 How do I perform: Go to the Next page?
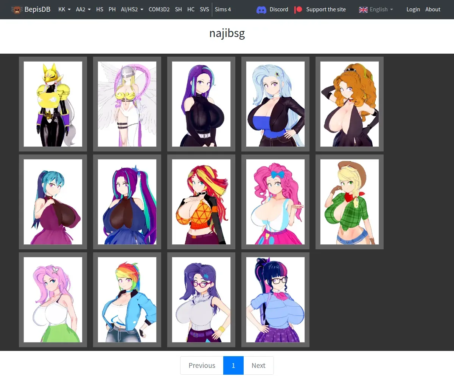pyautogui.click(x=258, y=366)
